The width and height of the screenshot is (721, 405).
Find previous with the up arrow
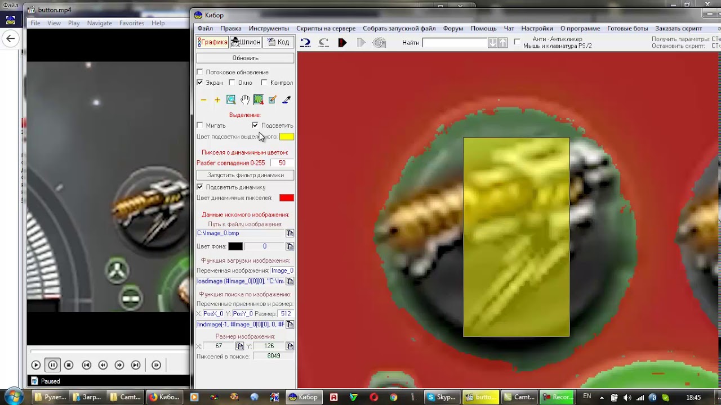tap(502, 43)
